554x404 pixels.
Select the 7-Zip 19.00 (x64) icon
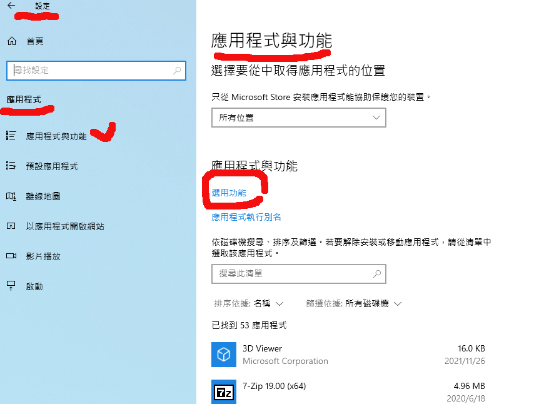click(x=224, y=391)
